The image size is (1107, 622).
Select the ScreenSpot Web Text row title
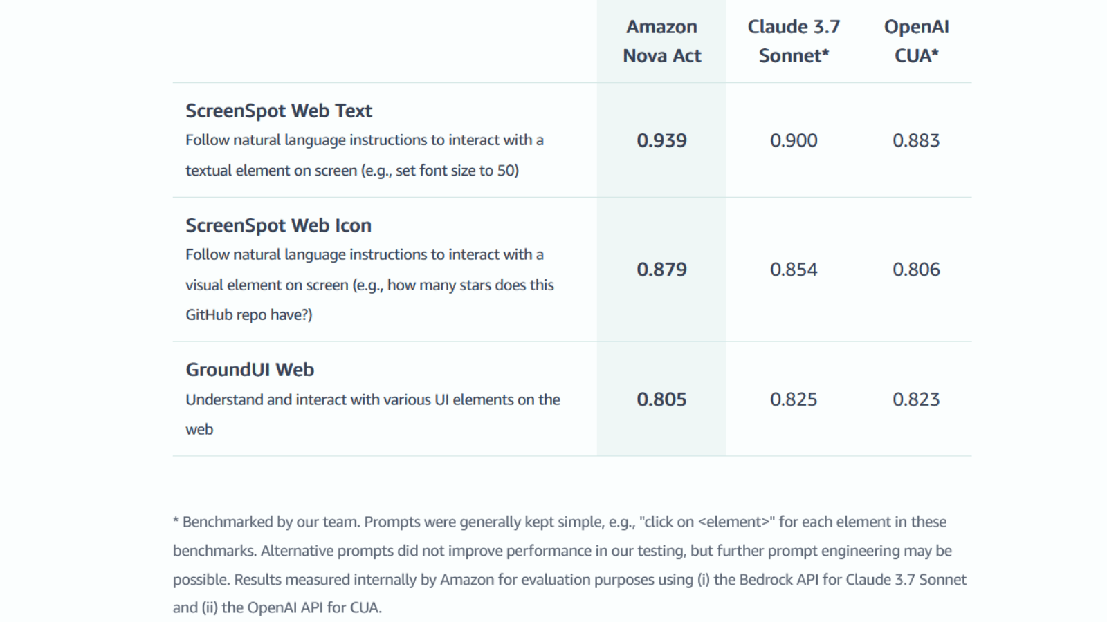(278, 111)
